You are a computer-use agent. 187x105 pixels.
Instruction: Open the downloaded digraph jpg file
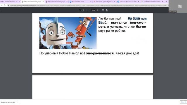click(x=8, y=102)
